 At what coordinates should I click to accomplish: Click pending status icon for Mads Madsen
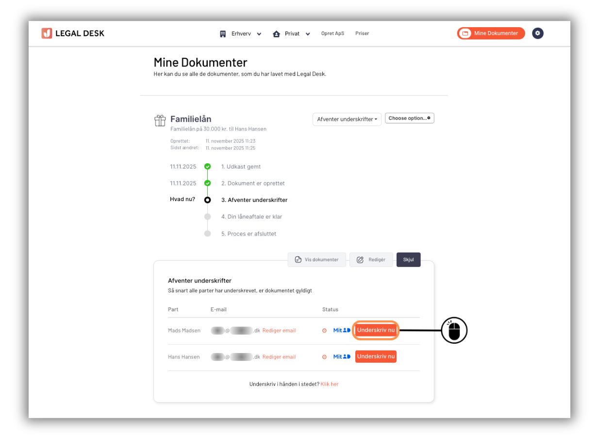coord(324,331)
